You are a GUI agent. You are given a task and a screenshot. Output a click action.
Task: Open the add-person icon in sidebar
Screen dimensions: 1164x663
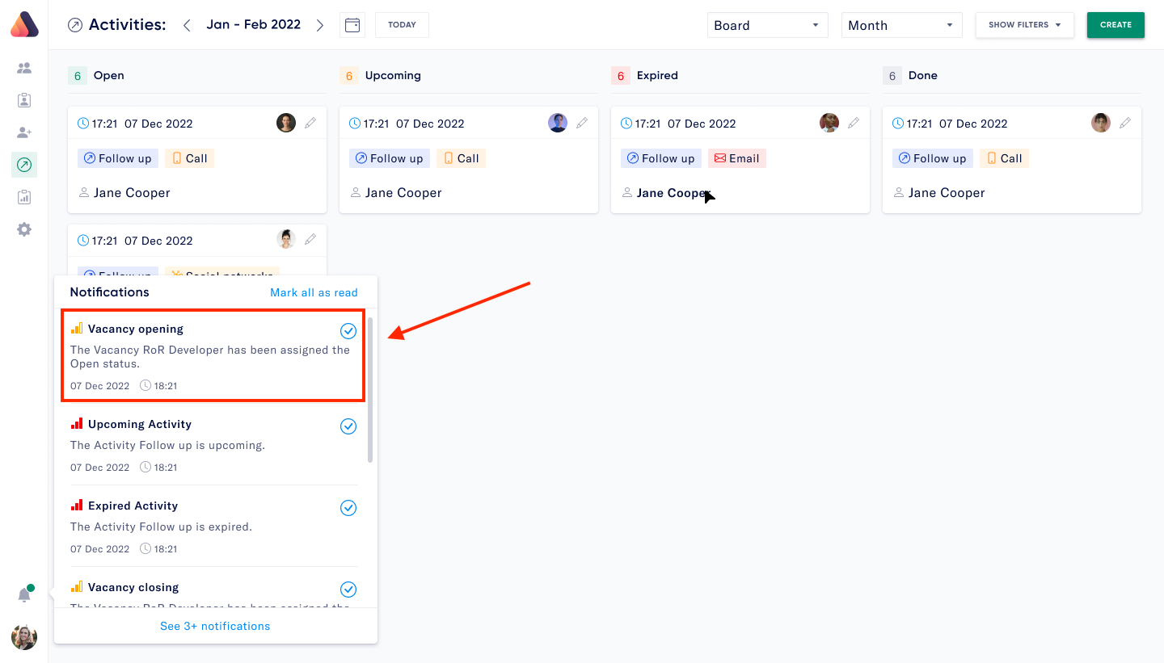coord(24,132)
